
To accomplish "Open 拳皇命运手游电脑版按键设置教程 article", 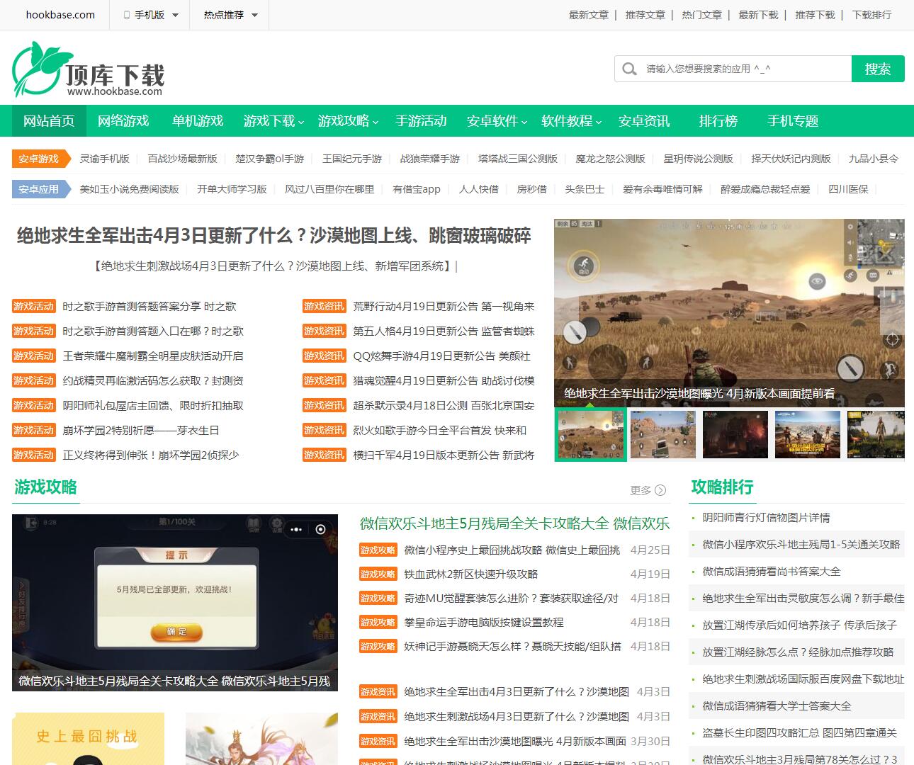I will [x=484, y=623].
